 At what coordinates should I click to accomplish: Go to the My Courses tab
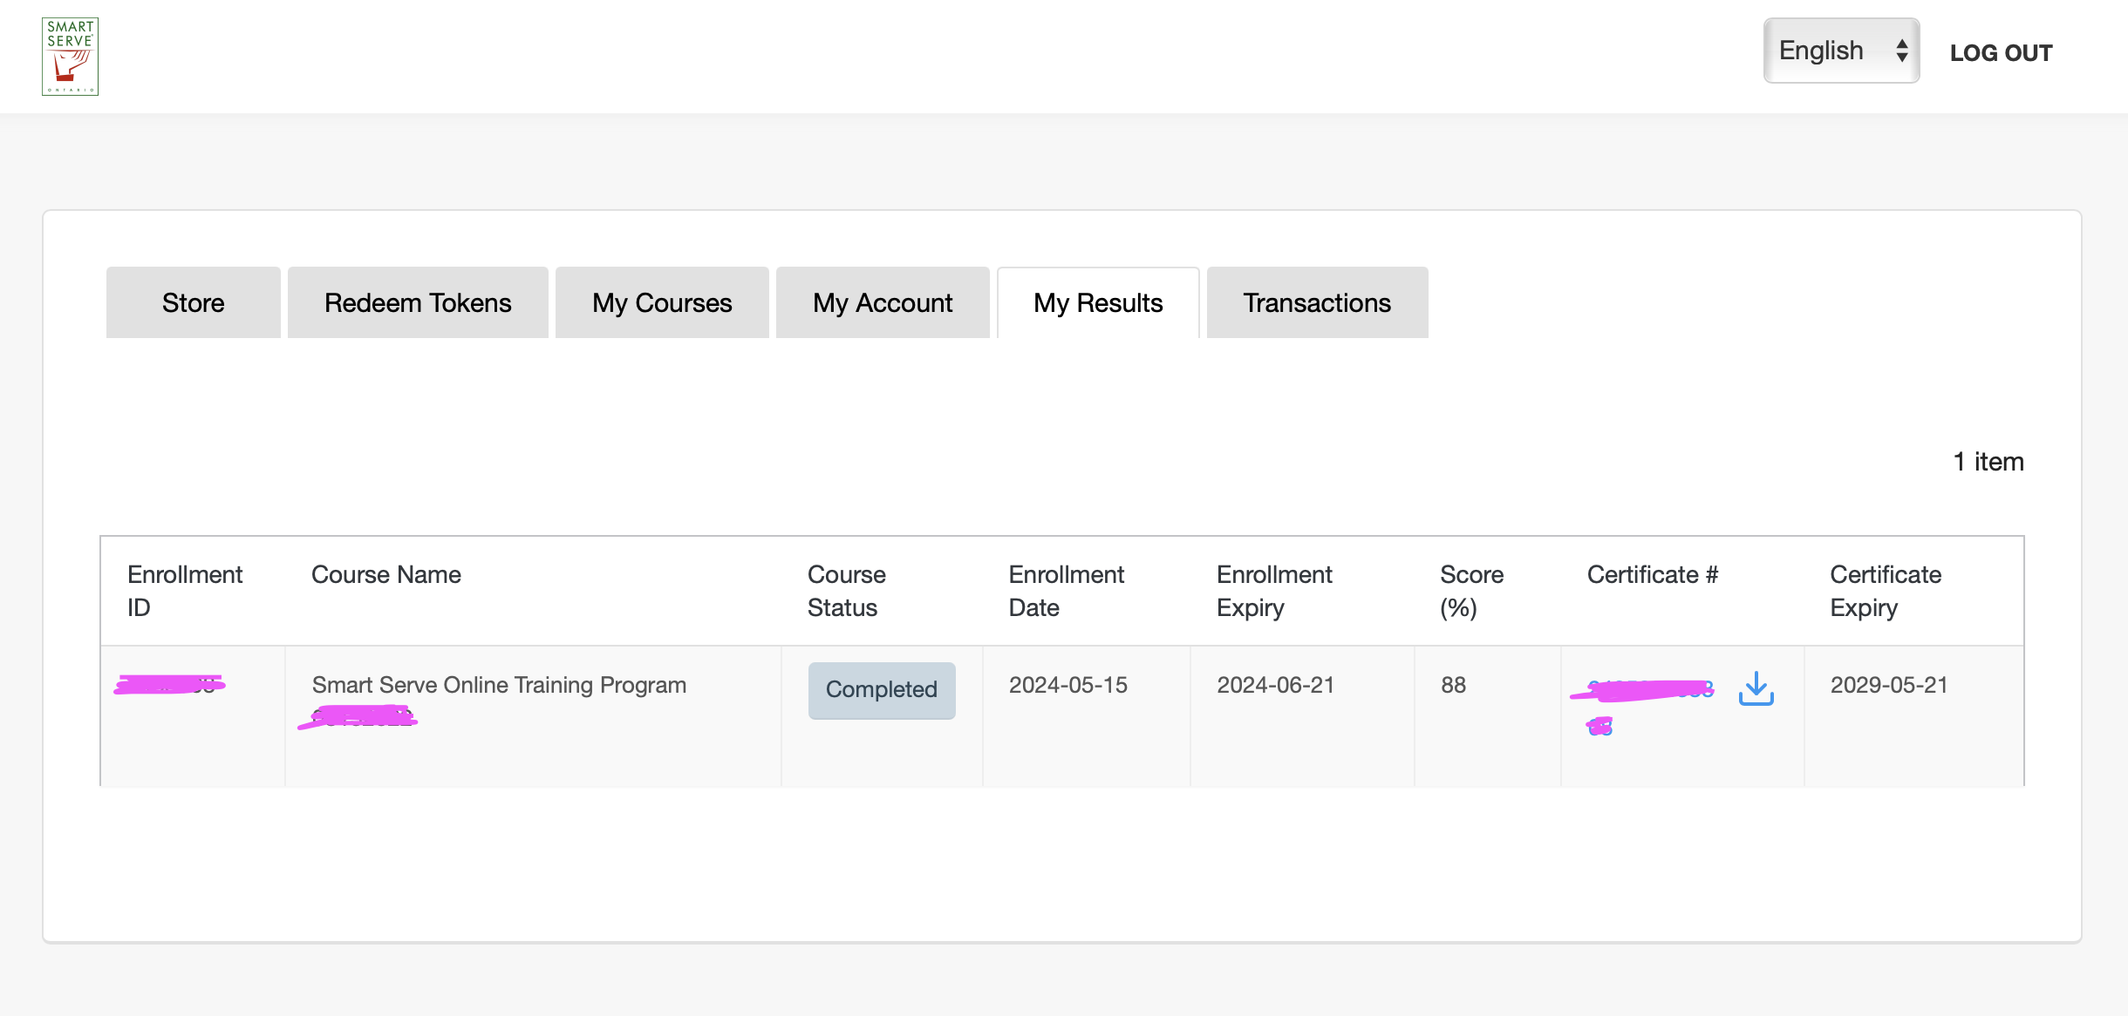click(x=662, y=302)
